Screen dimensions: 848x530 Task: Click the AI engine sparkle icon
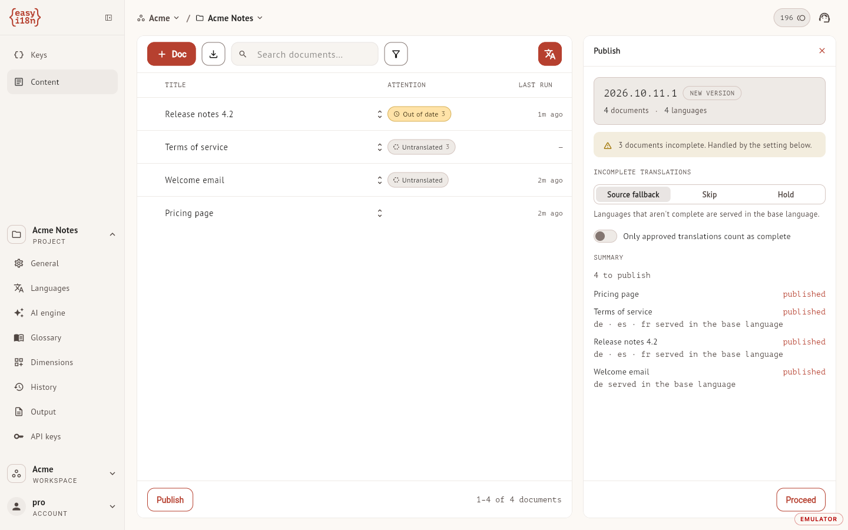click(19, 313)
